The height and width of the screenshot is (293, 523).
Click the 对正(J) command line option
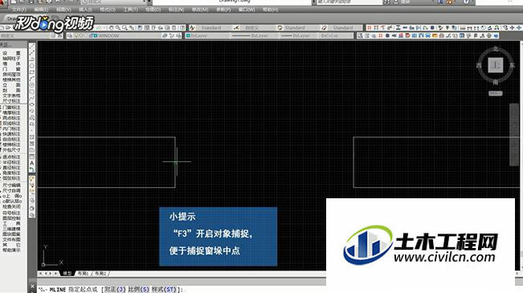click(115, 289)
